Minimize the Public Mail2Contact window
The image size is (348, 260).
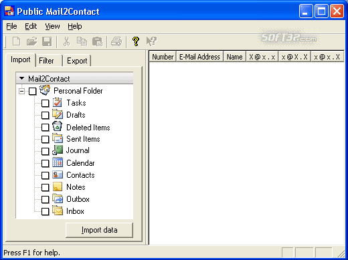click(x=306, y=11)
